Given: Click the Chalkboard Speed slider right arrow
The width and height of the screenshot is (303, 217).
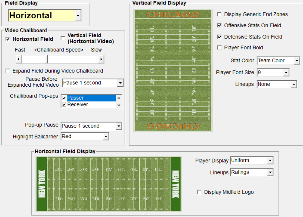Looking at the screenshot, I should point(101,59).
